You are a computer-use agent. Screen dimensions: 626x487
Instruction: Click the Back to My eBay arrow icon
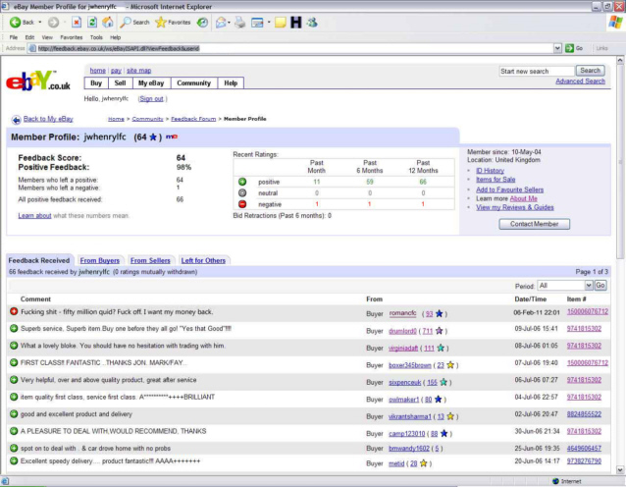pos(16,120)
